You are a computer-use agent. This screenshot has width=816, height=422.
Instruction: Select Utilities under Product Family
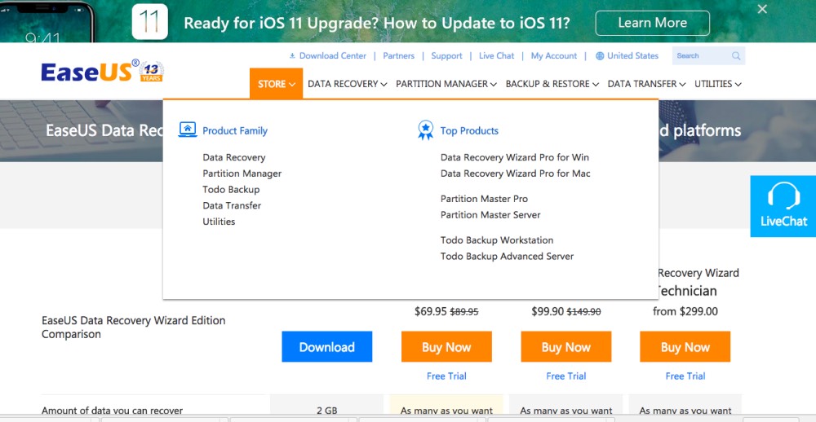(x=219, y=222)
